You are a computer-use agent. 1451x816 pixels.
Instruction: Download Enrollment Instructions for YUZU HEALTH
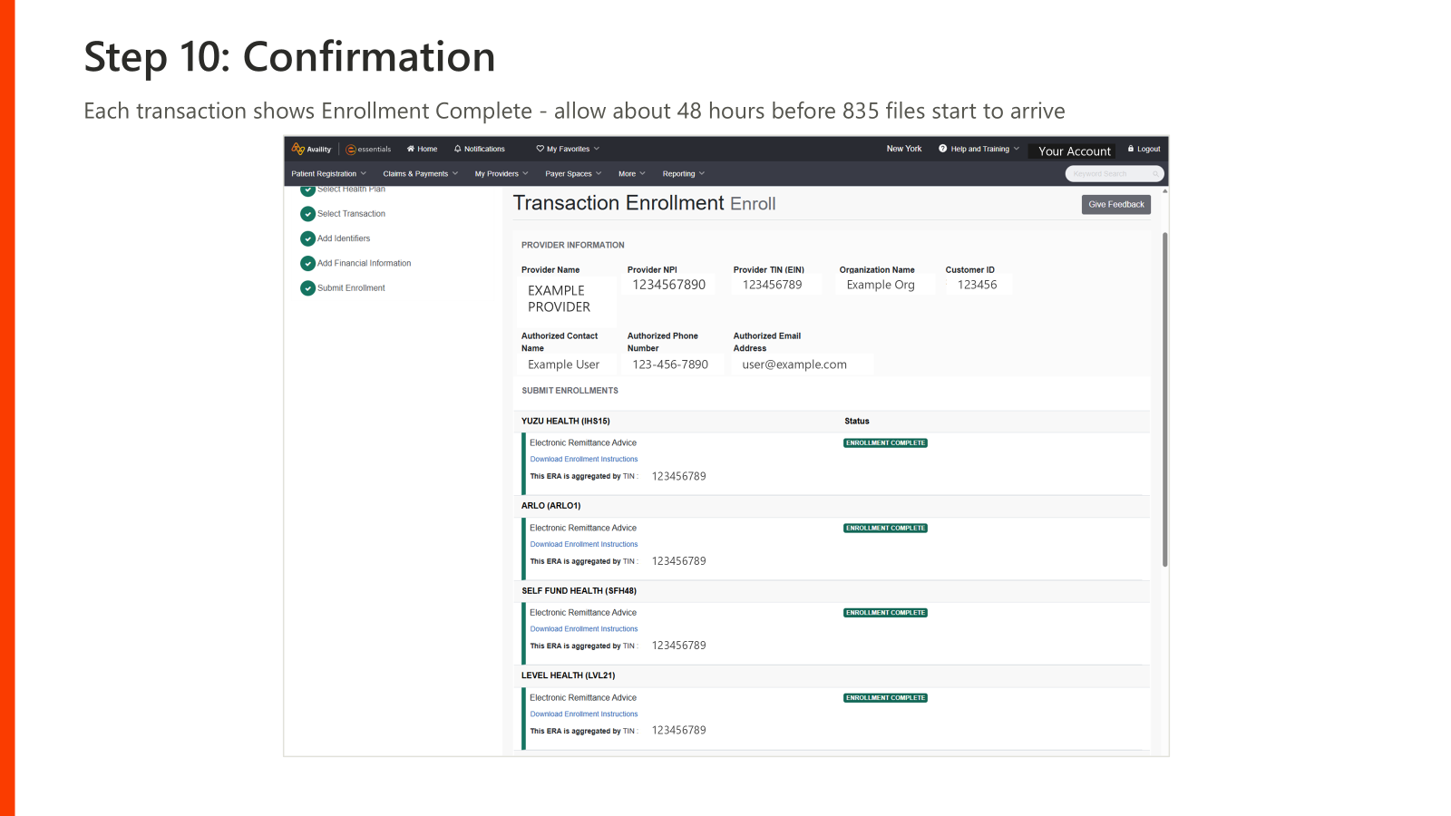tap(584, 460)
